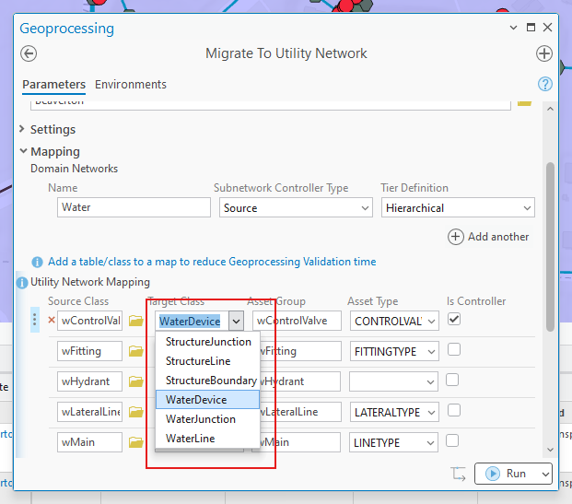Uncheck Is Controller for wControlValve
Viewport: 572px width, 504px height.
pos(454,320)
